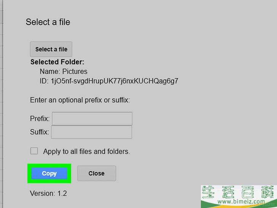Click the "Select a file" dialog heading
The width and height of the screenshot is (277, 208).
pyautogui.click(x=48, y=22)
